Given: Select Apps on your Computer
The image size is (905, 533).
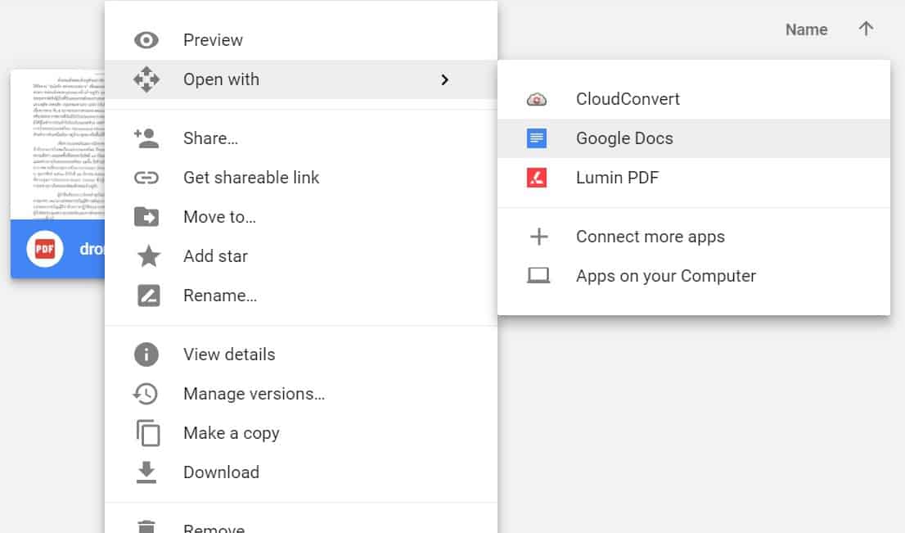Looking at the screenshot, I should click(x=665, y=276).
